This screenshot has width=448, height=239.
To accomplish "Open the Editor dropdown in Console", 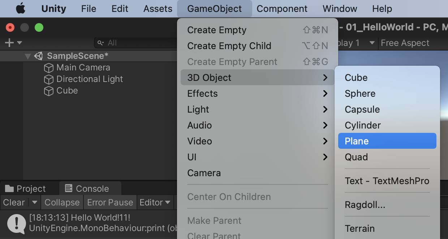I will (x=155, y=203).
